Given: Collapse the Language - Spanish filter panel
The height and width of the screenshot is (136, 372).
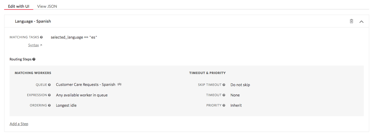Looking at the screenshot, I should [x=361, y=22].
